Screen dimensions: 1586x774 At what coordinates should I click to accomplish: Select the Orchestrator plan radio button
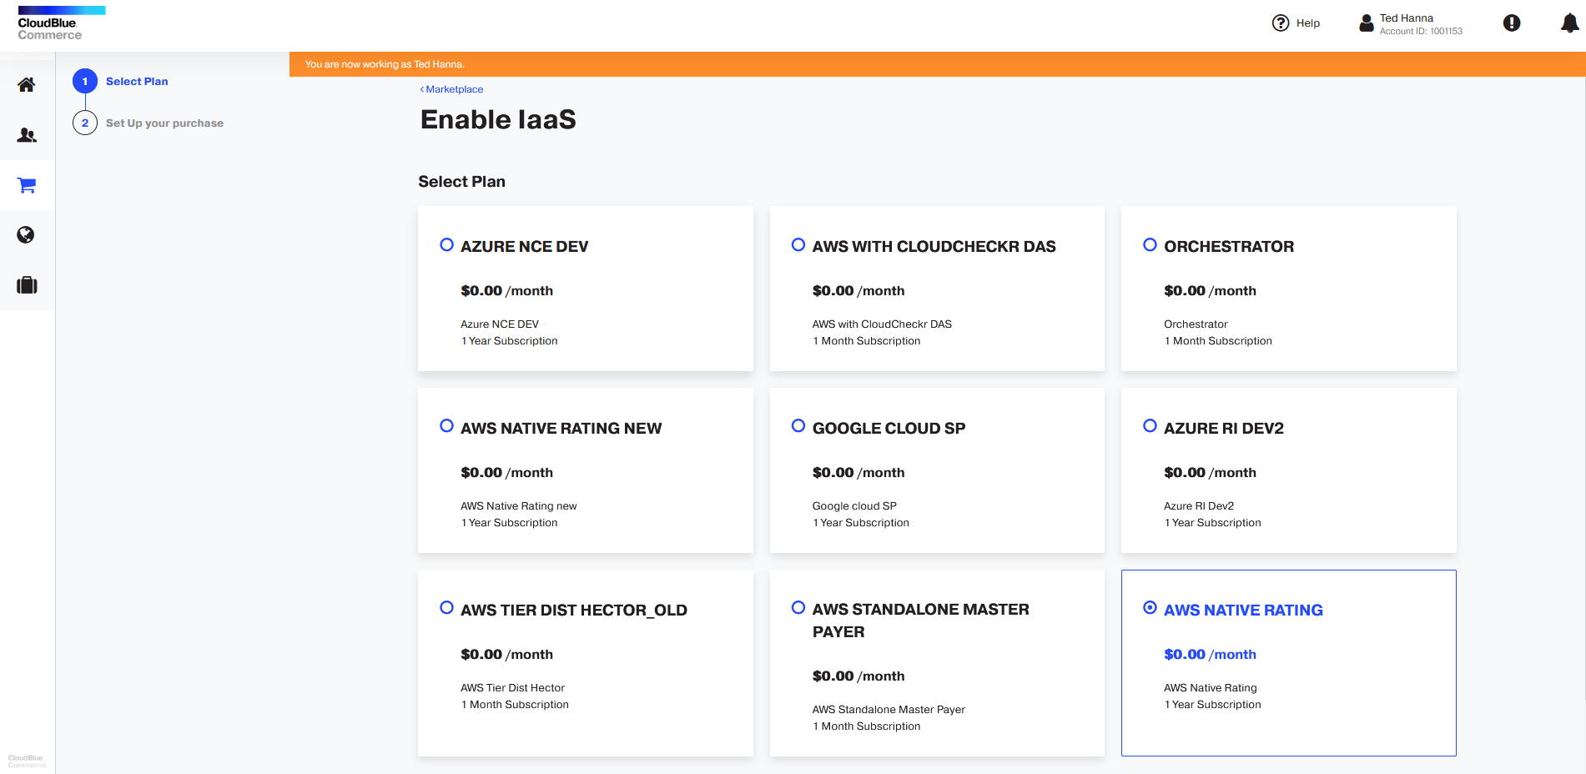[1150, 244]
